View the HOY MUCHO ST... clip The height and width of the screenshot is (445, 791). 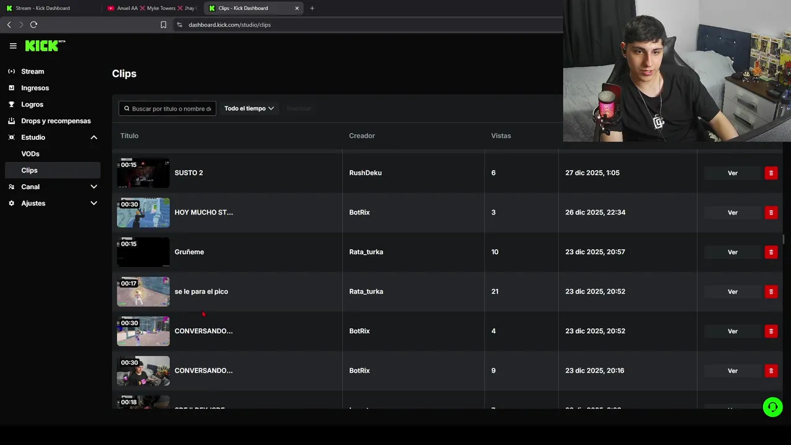(x=732, y=213)
